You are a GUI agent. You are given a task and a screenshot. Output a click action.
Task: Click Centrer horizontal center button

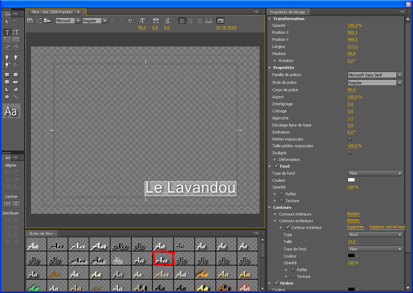tap(16, 204)
